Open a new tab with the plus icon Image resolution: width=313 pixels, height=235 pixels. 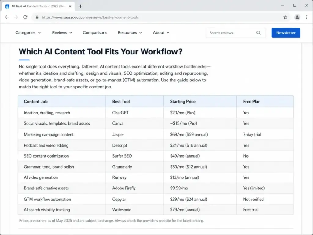coord(80,6)
